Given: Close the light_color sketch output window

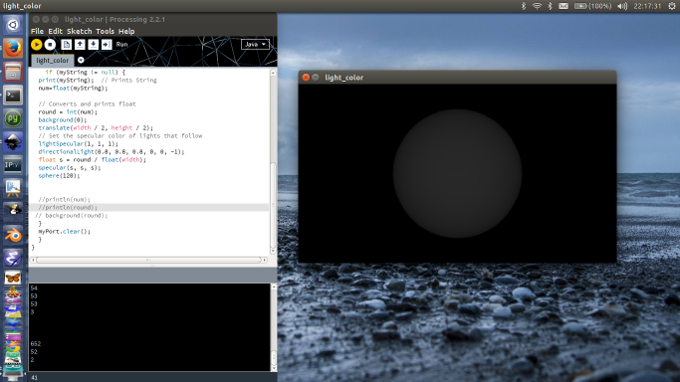Looking at the screenshot, I should (x=306, y=77).
